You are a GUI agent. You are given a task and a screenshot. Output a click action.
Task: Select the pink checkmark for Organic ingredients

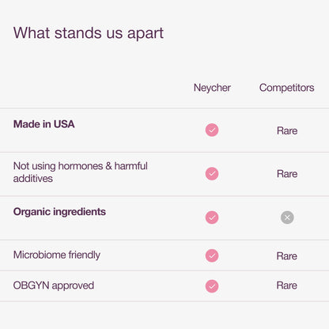212,217
